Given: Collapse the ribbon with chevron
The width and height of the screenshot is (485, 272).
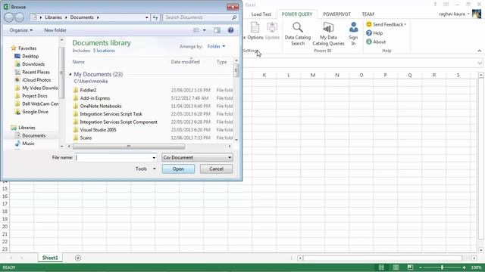Looking at the screenshot, I should [x=480, y=51].
